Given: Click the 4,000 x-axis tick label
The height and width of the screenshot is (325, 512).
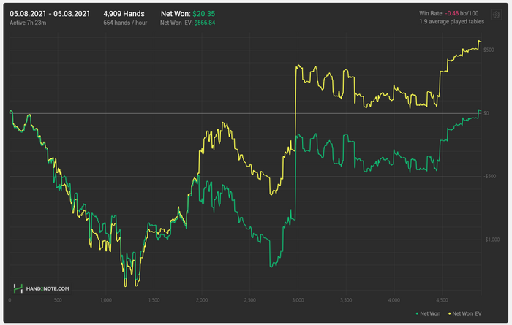Looking at the screenshot, I should click(x=394, y=300).
